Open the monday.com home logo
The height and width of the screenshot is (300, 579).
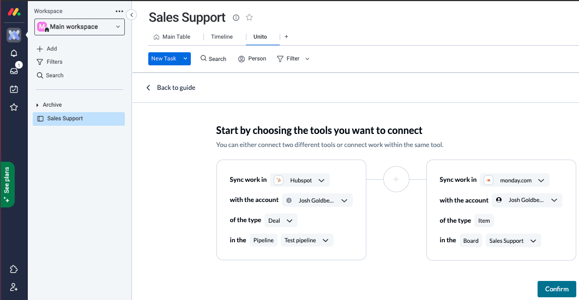pyautogui.click(x=14, y=12)
